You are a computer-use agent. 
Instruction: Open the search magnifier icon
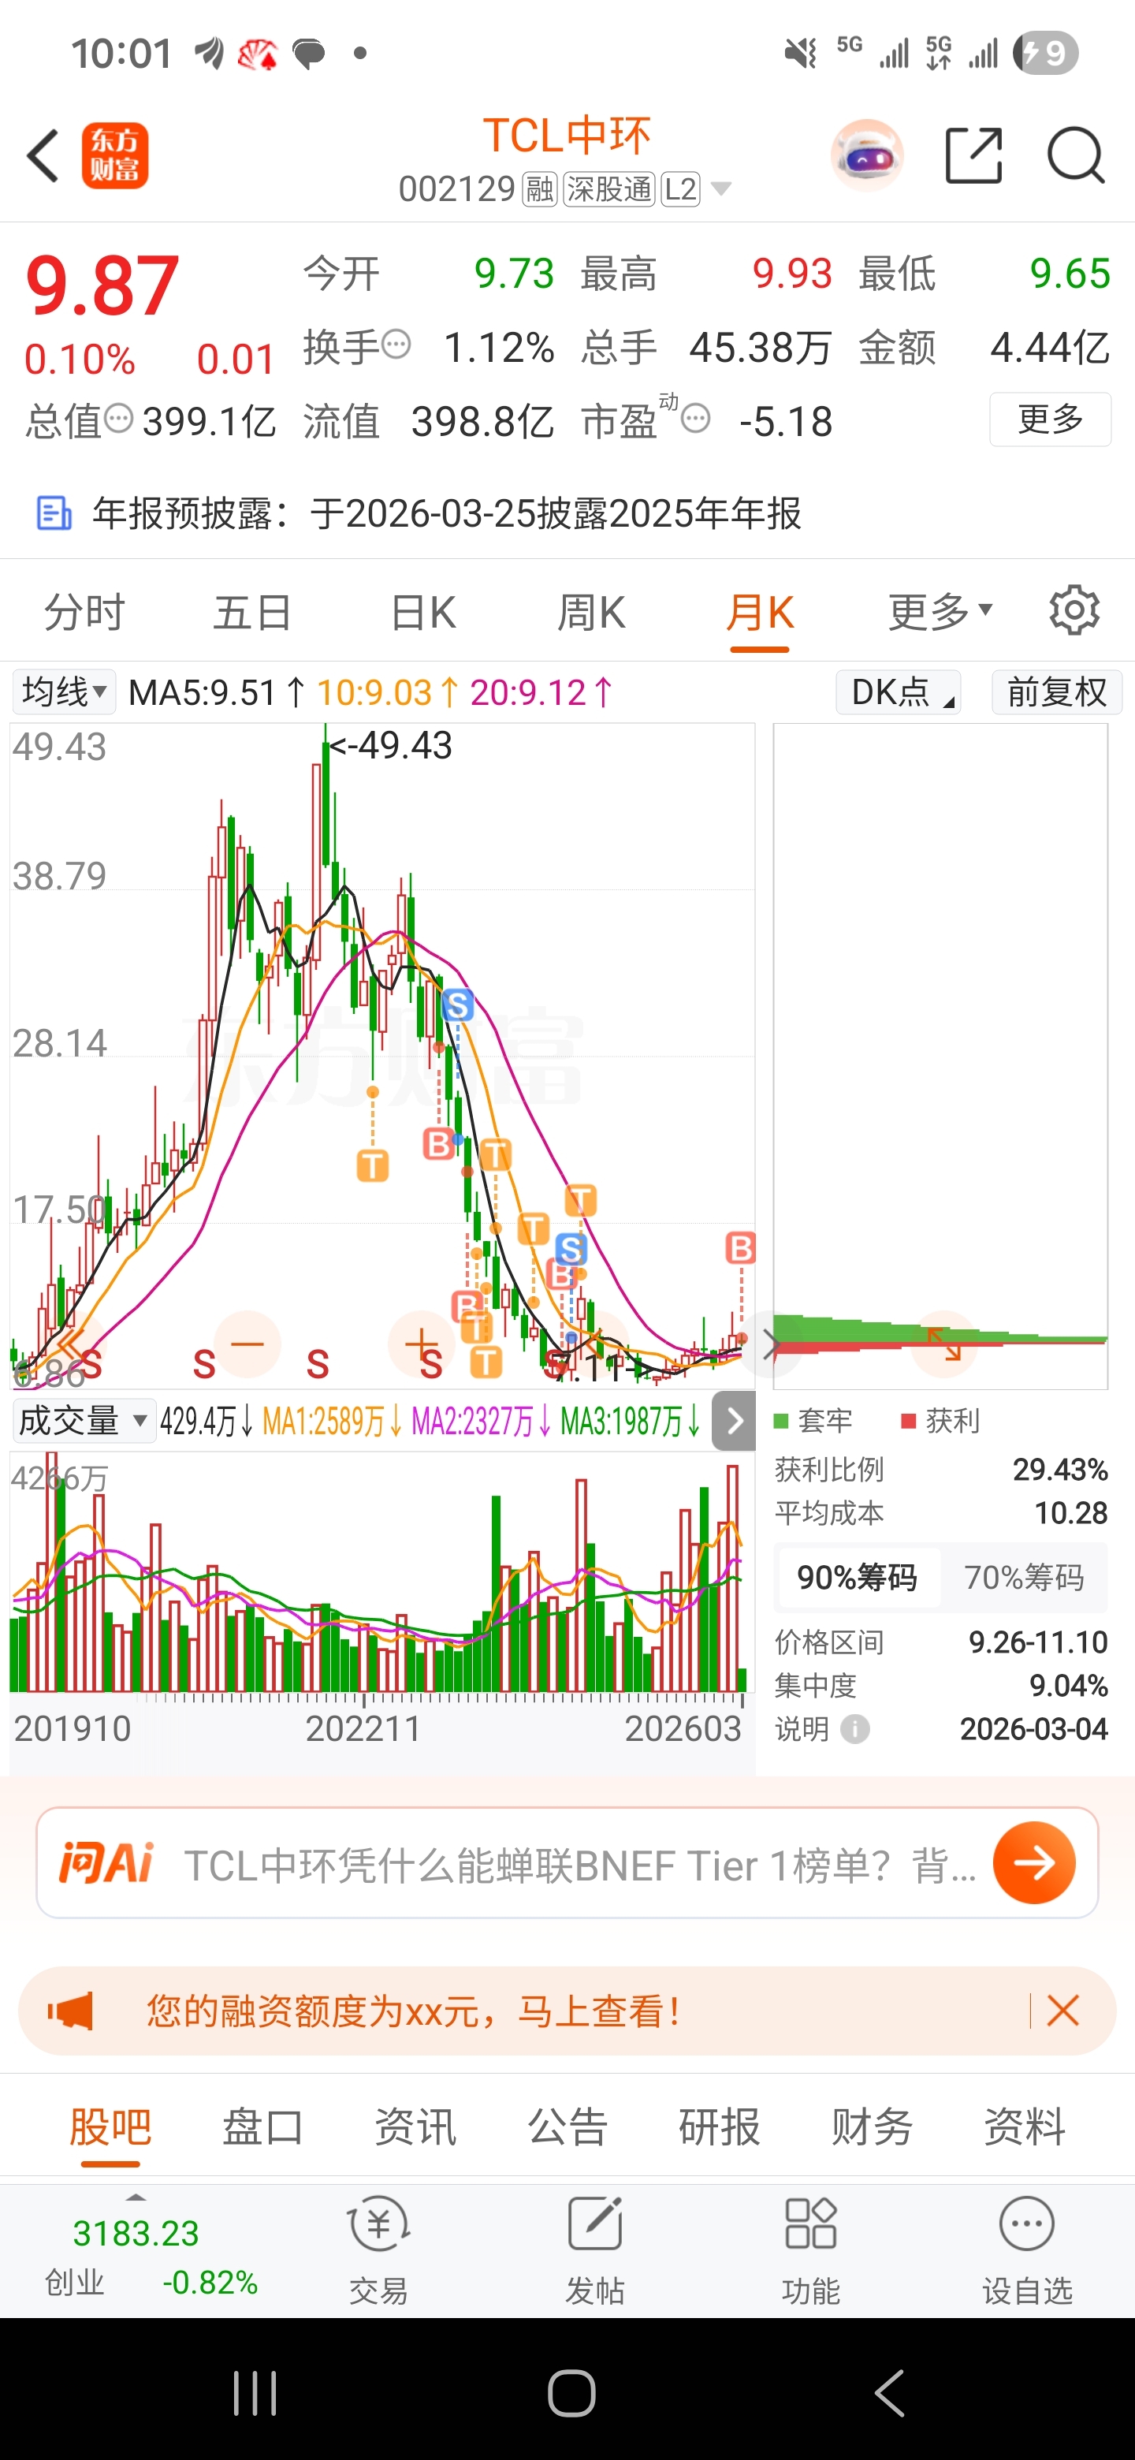pyautogui.click(x=1076, y=155)
